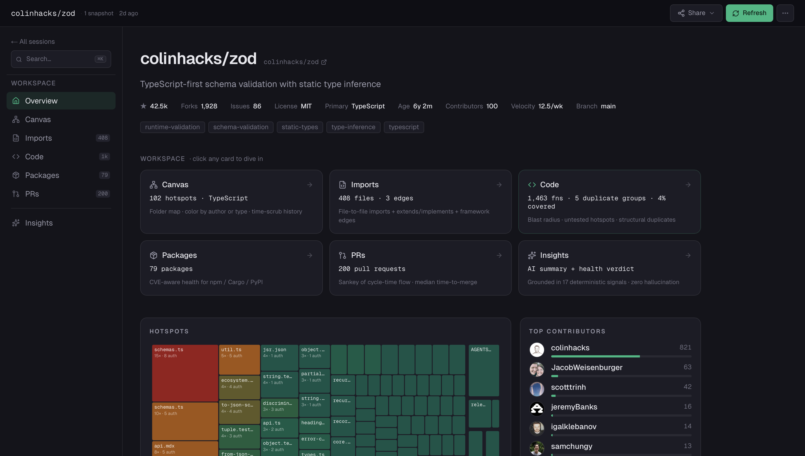805x456 pixels.
Task: Click the Velocity 12.5/wk stat
Action: click(x=537, y=106)
